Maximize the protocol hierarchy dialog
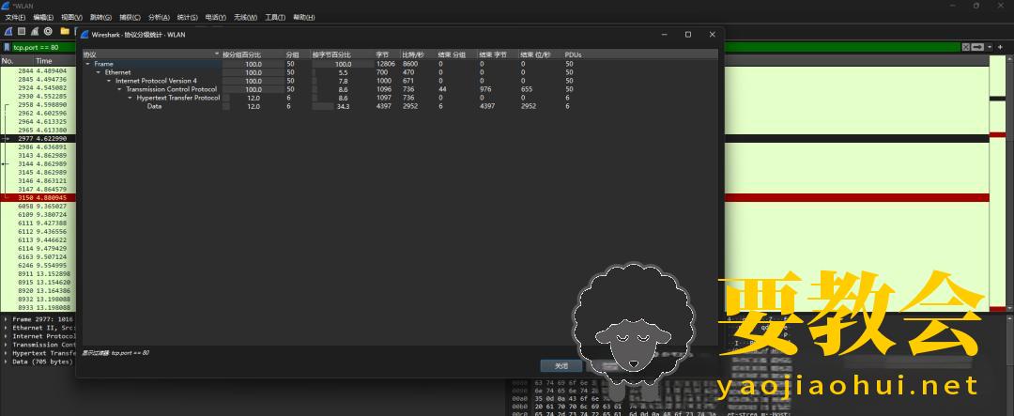 pyautogui.click(x=688, y=35)
